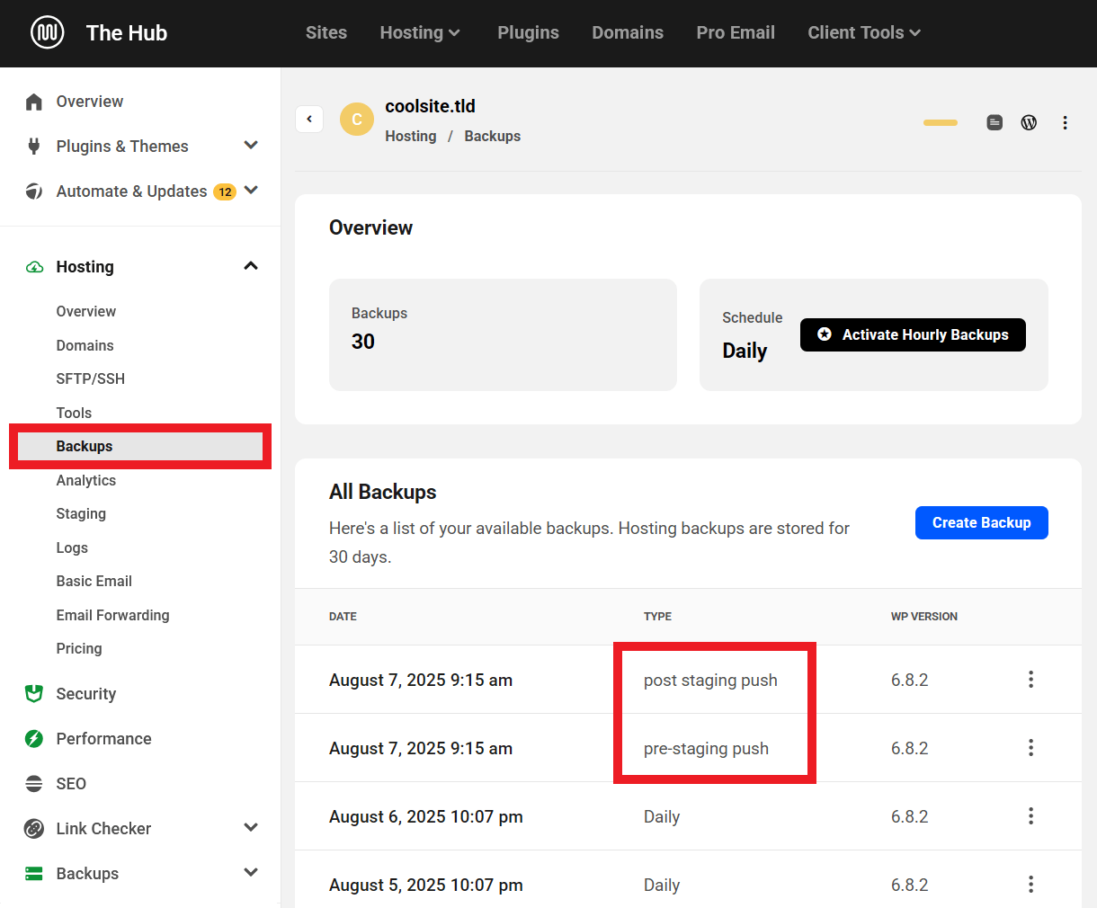
Task: Click The Hub title text
Action: (x=127, y=32)
